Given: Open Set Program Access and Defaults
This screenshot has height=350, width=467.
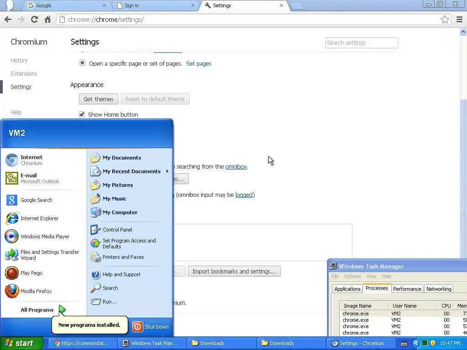Looking at the screenshot, I should [130, 243].
